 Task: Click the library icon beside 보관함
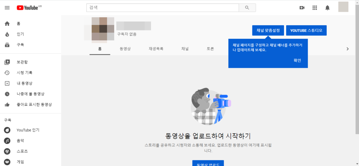(7, 62)
